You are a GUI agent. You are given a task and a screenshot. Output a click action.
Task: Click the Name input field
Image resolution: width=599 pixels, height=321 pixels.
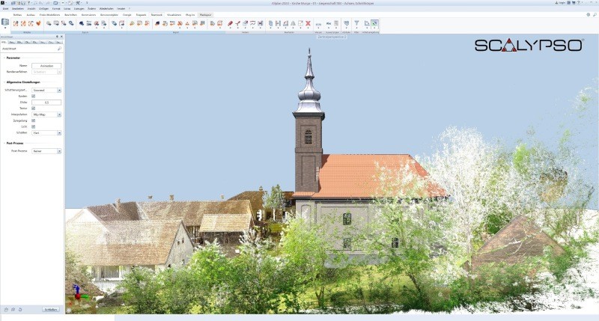tap(46, 66)
